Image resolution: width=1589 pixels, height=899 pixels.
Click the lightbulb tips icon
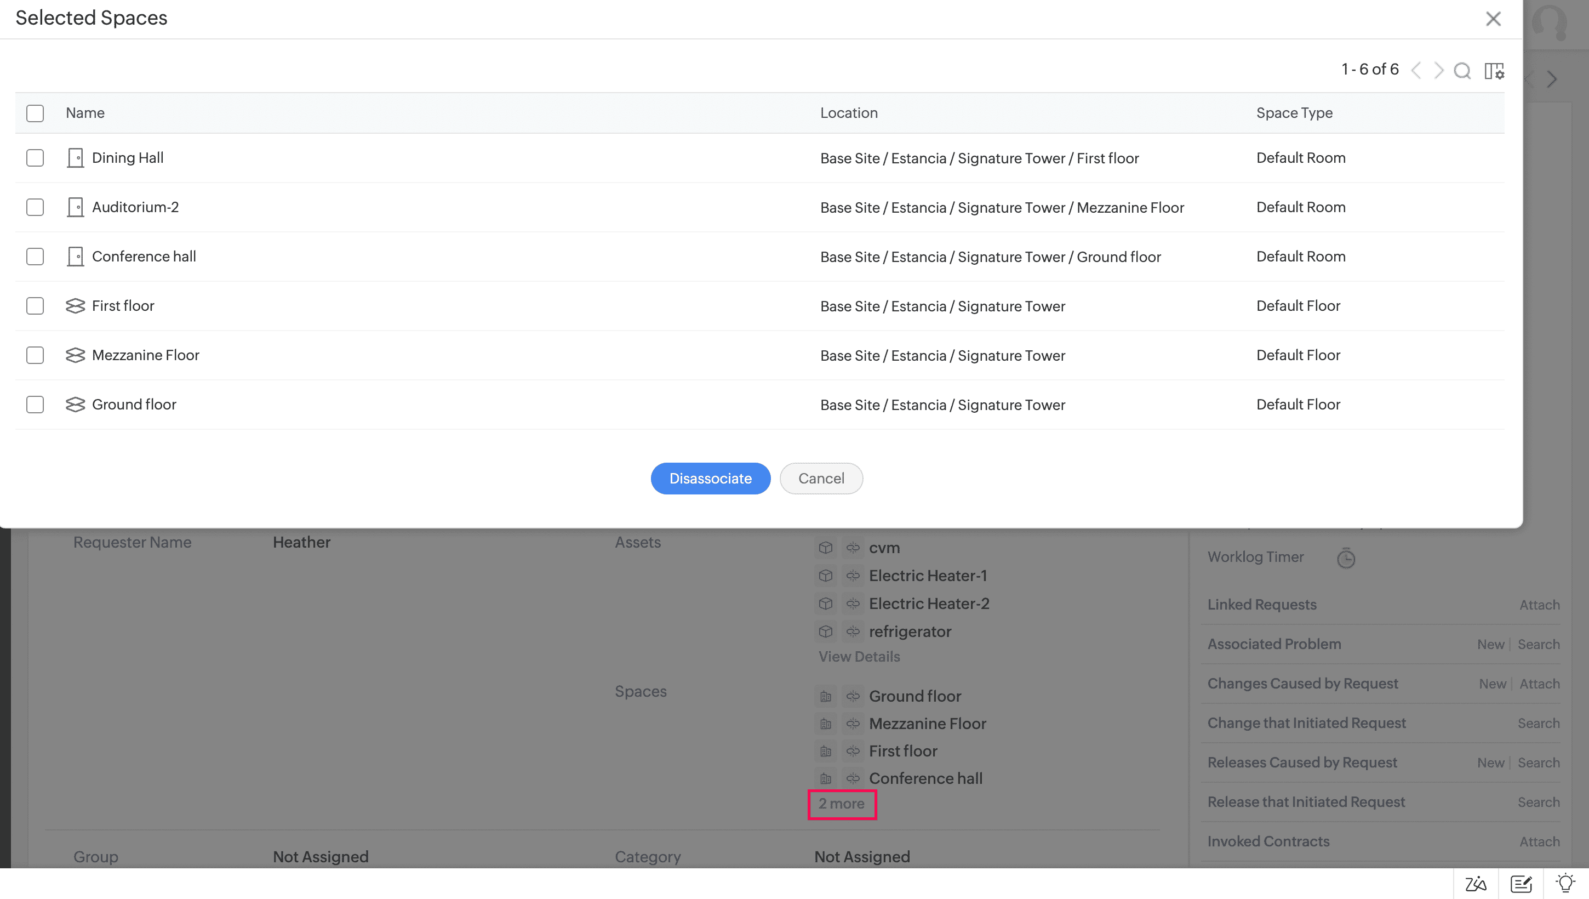pos(1565,883)
